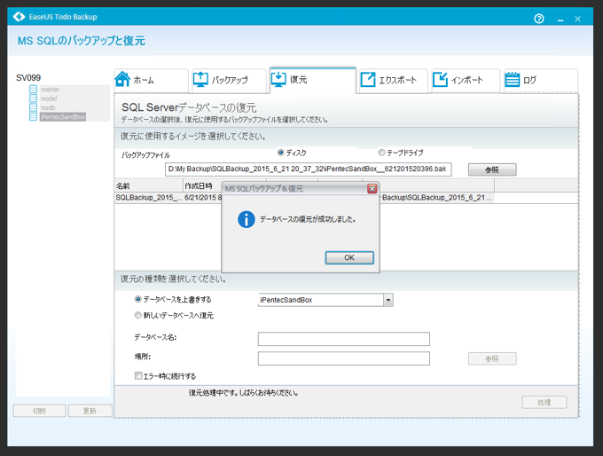Click the Home tab house icon
Image resolution: width=603 pixels, height=456 pixels.
tap(122, 79)
